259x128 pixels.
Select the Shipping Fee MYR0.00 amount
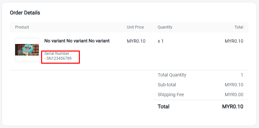pos(234,95)
